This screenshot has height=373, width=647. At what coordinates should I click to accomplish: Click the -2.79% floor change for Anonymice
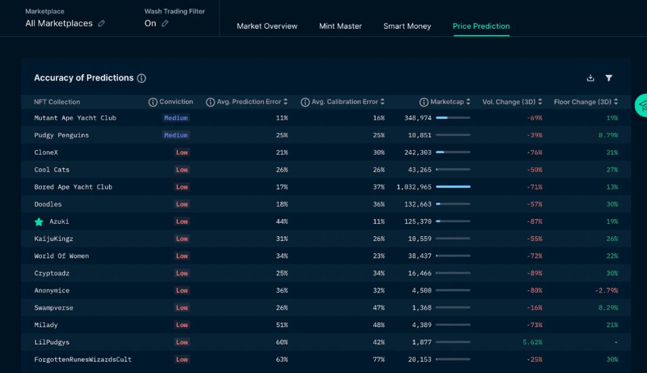click(606, 291)
